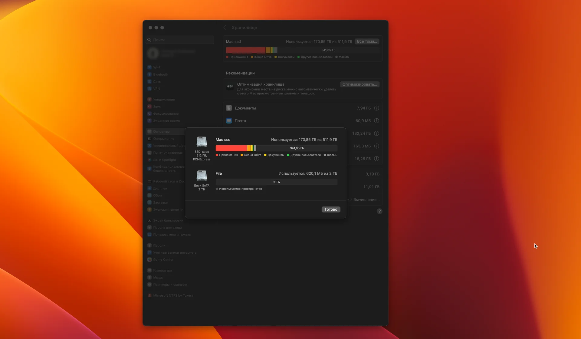Image resolution: width=581 pixels, height=339 pixels.
Task: Open info icon next to 132,24 ГБ
Action: pos(376,133)
